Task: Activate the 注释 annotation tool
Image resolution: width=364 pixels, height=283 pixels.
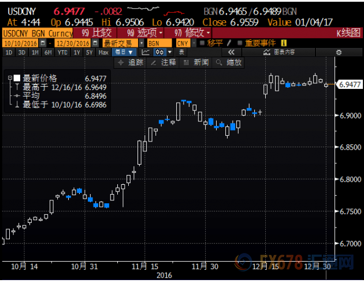Action: point(163,62)
